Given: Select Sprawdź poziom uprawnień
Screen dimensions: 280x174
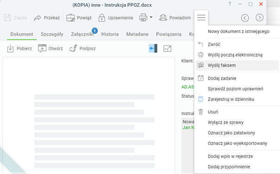Looking at the screenshot, I should [235, 89].
